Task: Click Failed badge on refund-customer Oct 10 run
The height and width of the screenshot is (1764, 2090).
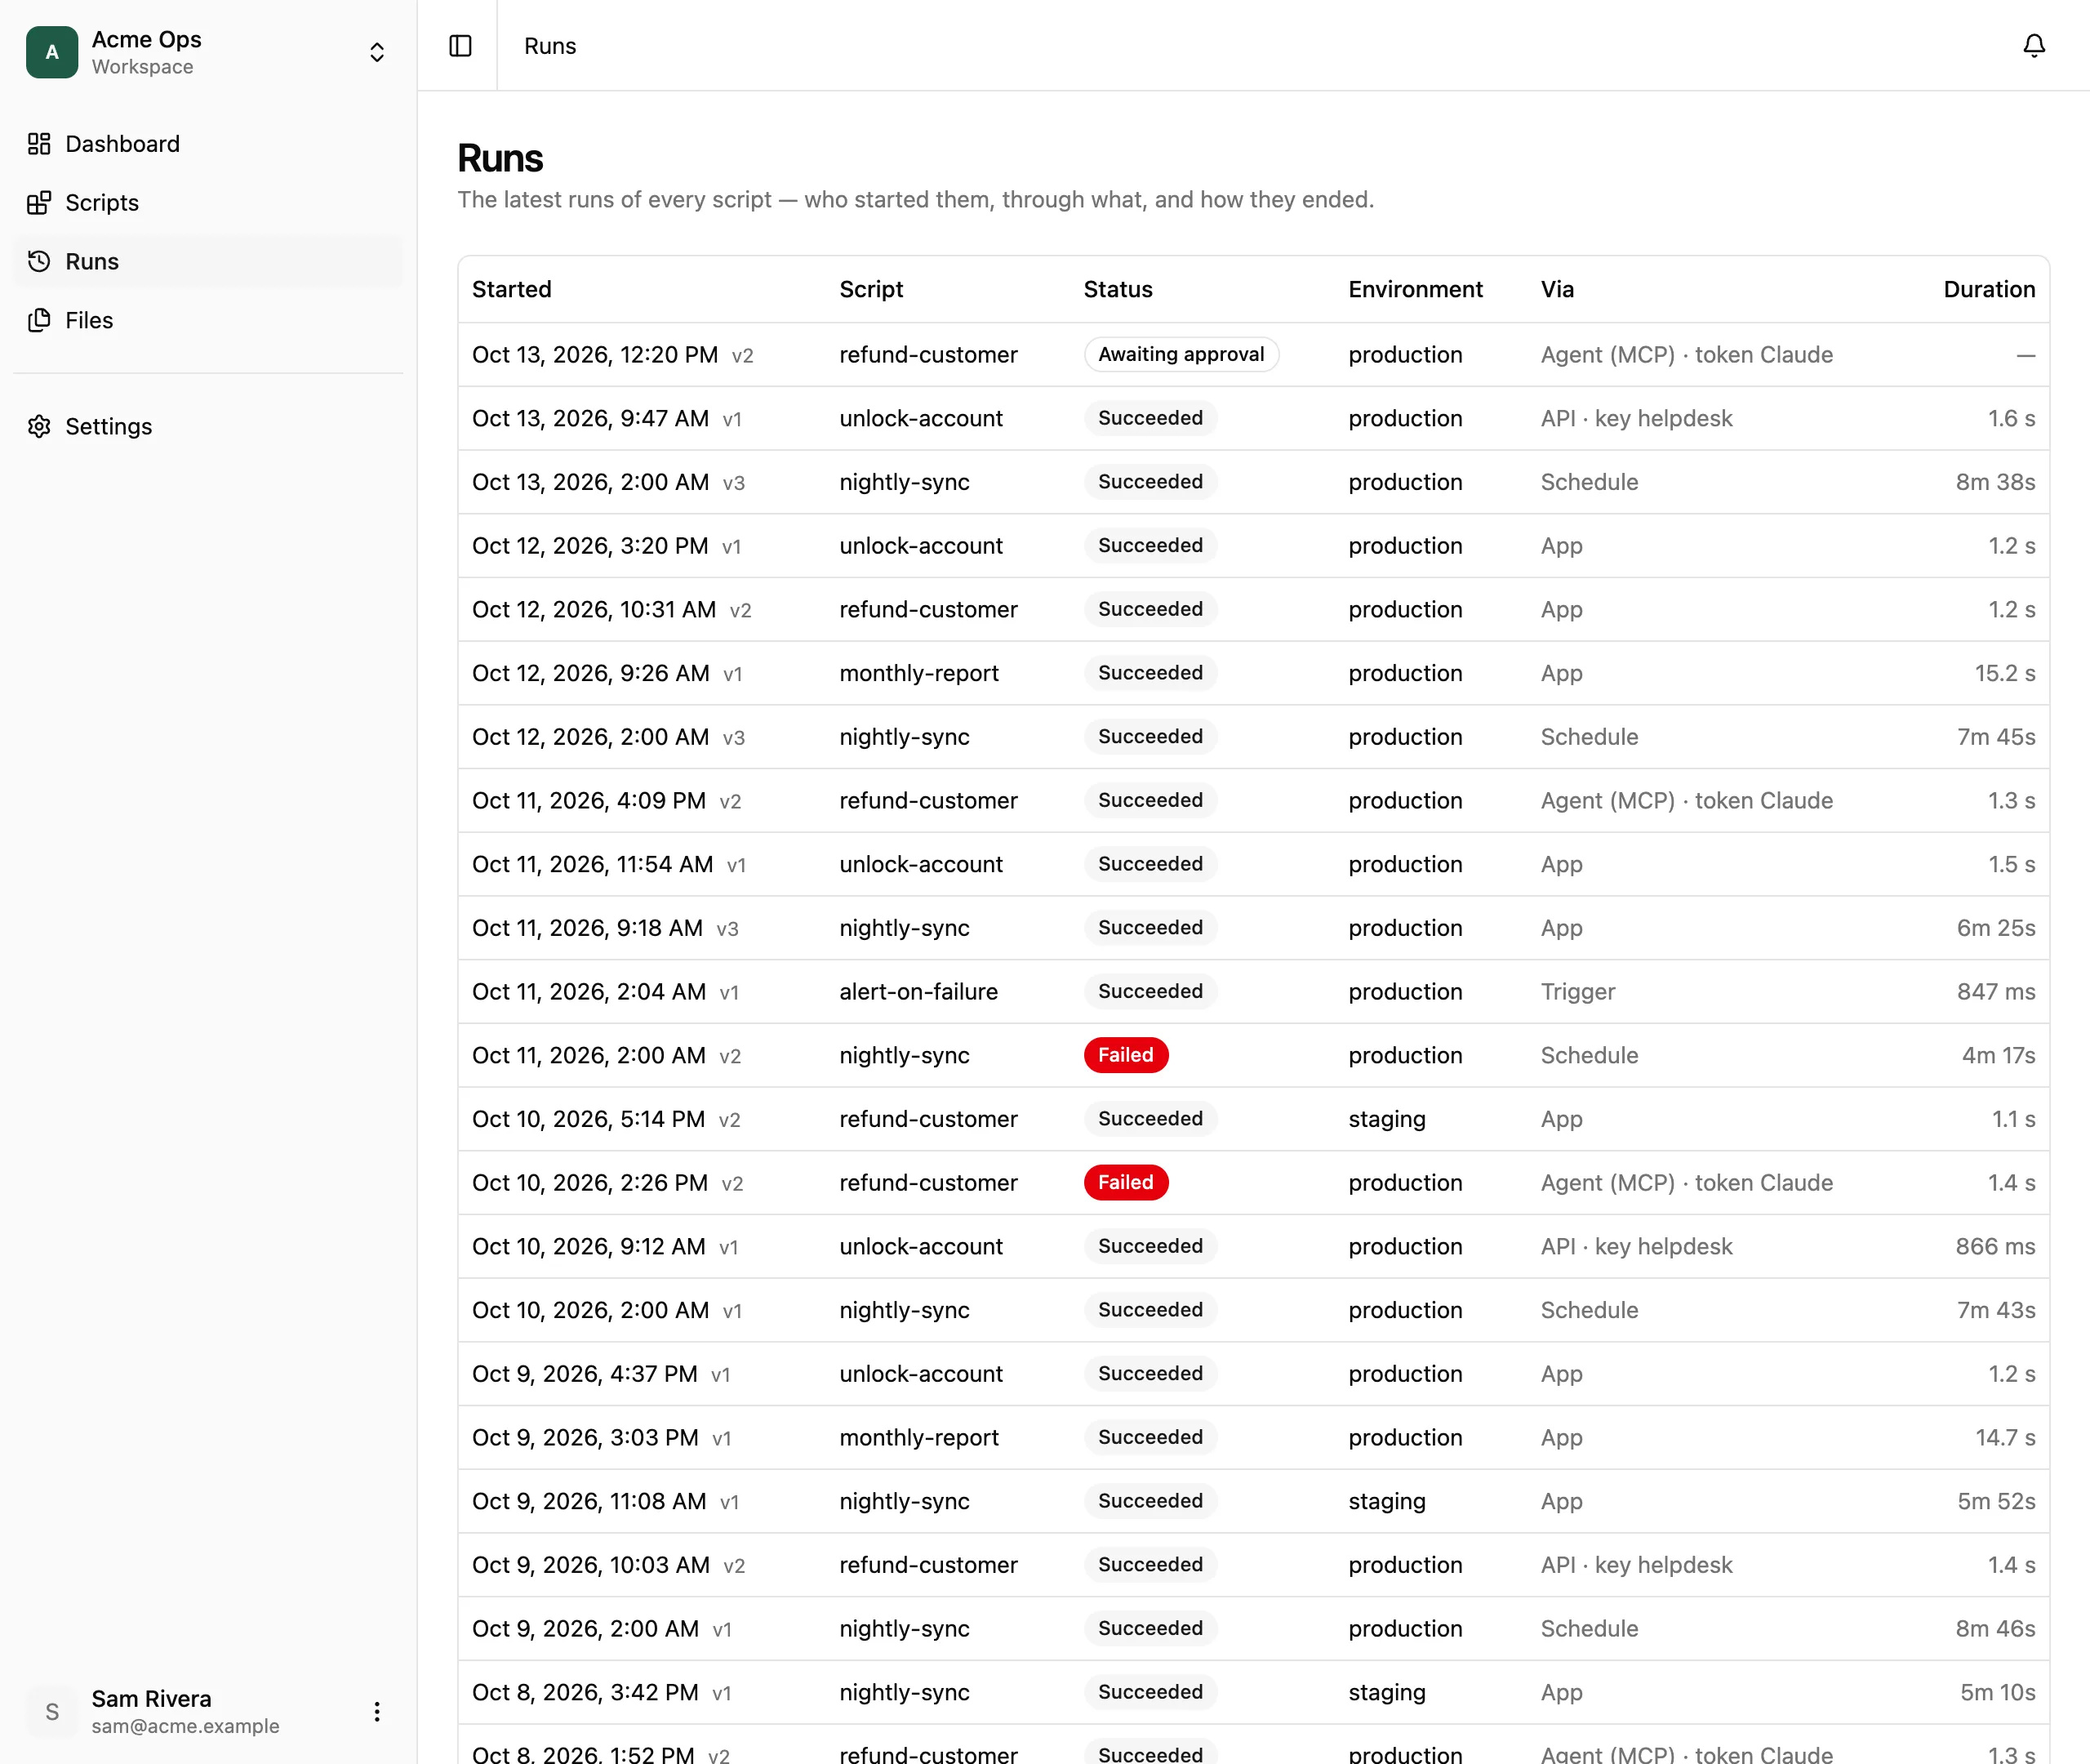Action: [1126, 1183]
